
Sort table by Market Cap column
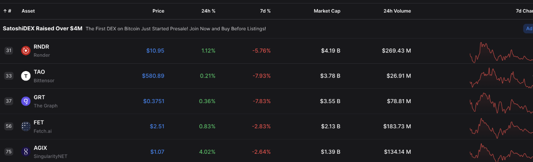327,11
